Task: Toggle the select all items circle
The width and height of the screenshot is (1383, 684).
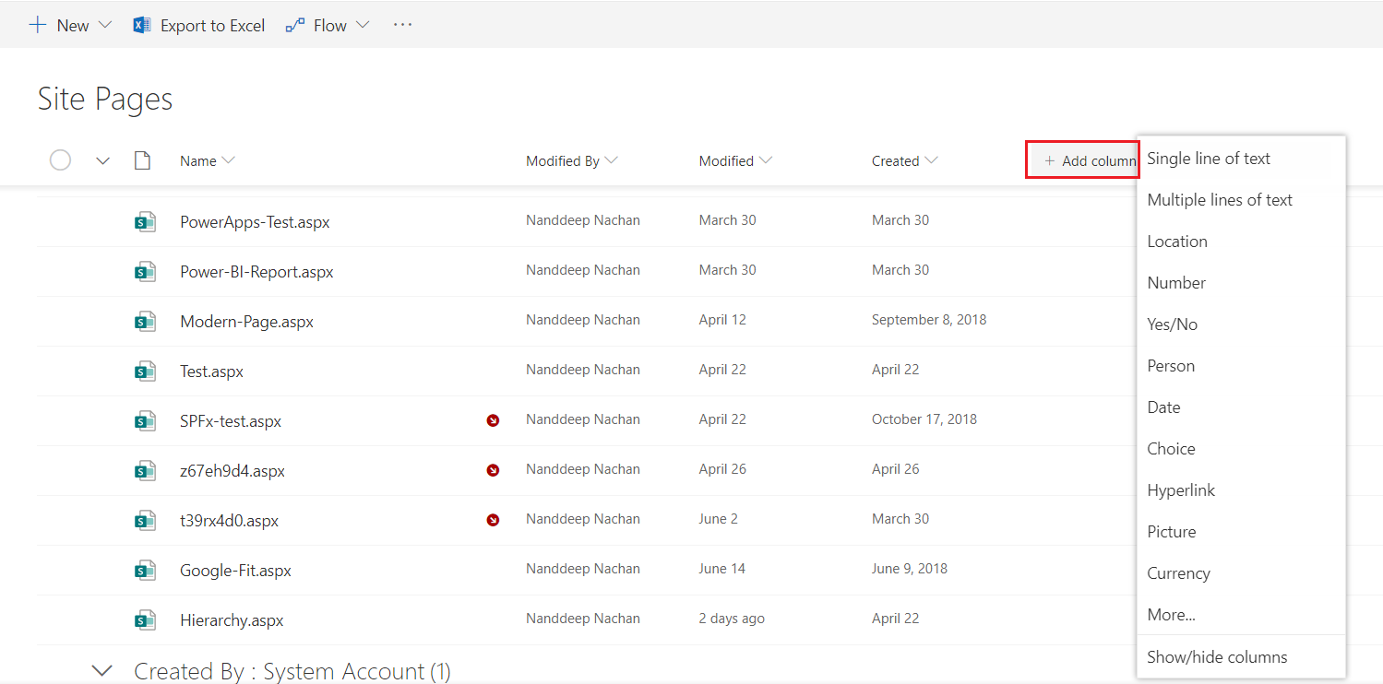Action: 60,160
